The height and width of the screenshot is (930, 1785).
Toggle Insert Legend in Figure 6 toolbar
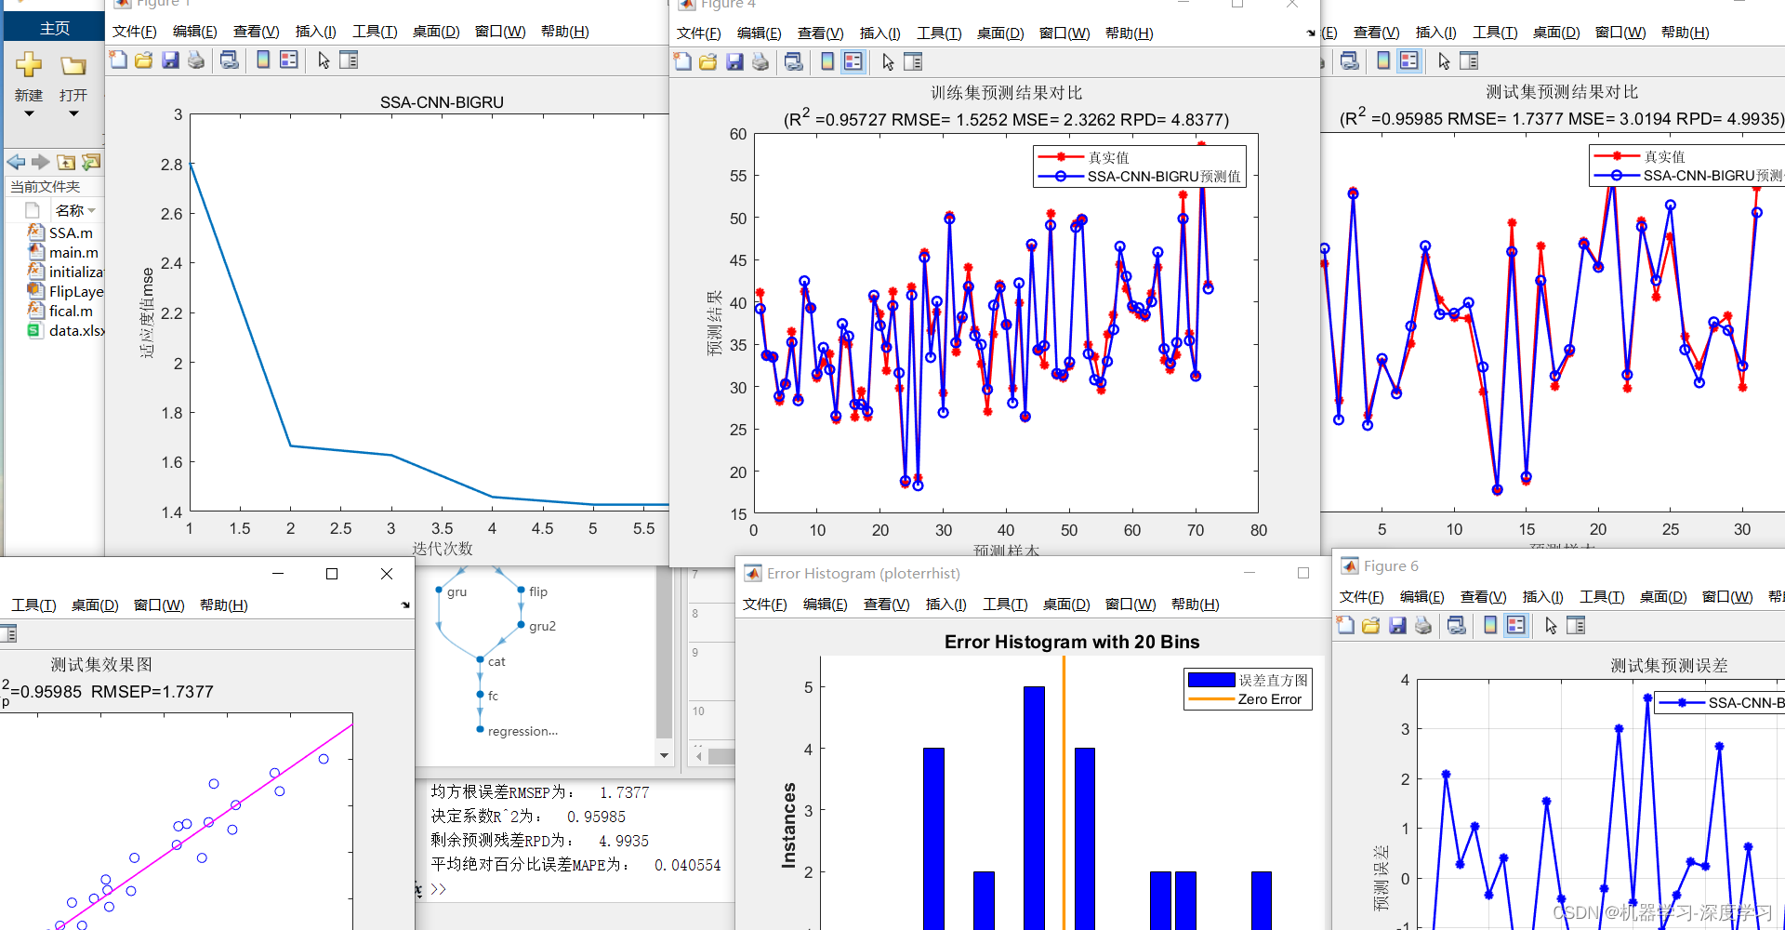[1516, 626]
